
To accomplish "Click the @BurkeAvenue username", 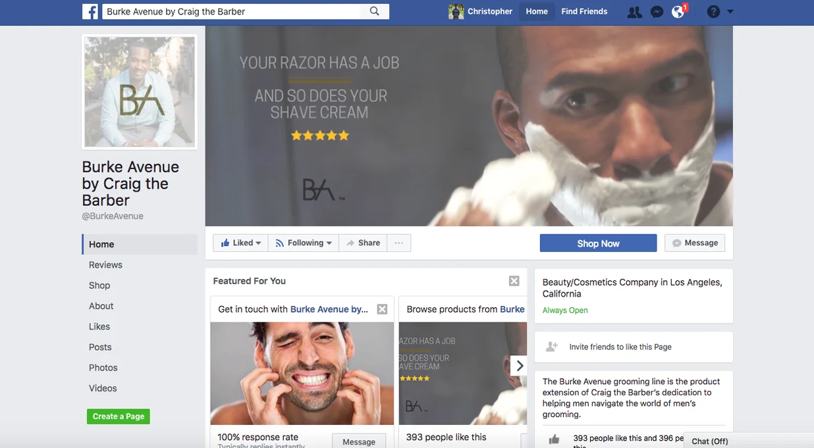I will coord(113,216).
